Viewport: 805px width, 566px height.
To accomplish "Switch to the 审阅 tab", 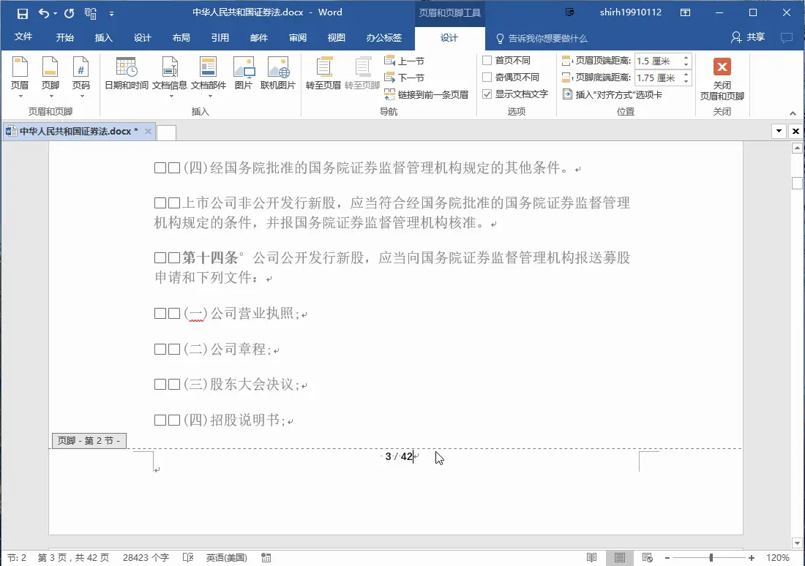I will [x=298, y=38].
